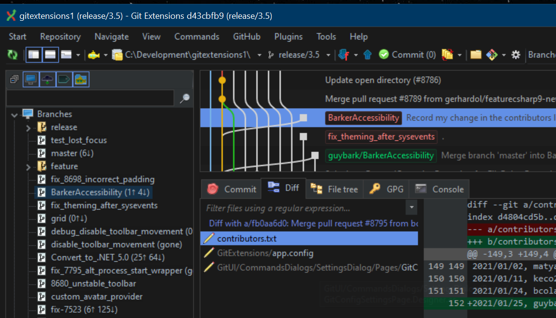Click the Commit (0) button

coord(407,55)
